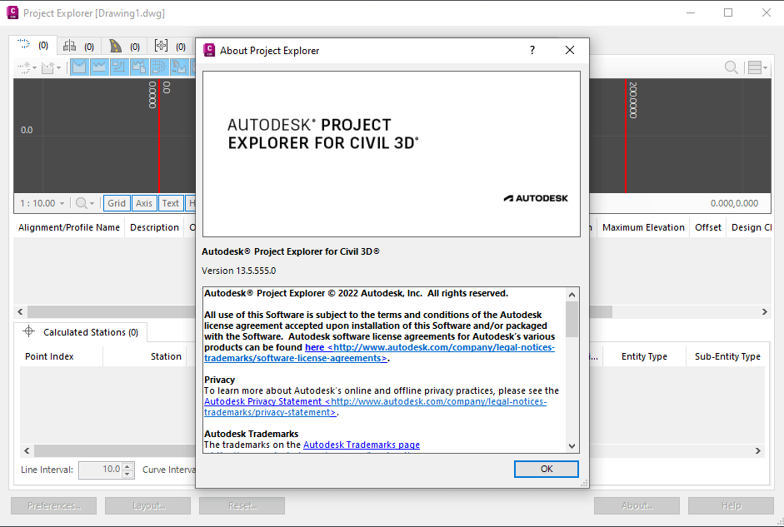Increase Line Interval with up stepper arrow
The image size is (784, 527).
coord(127,466)
